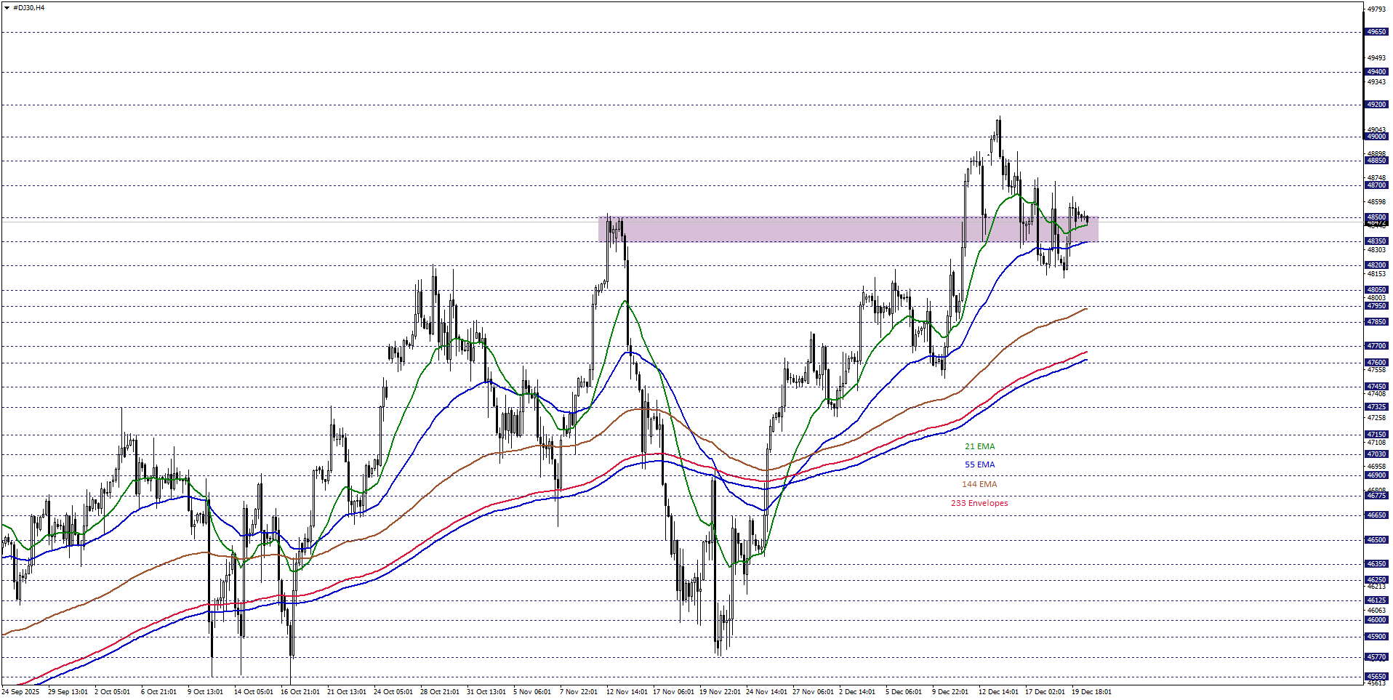The height and width of the screenshot is (700, 1393).
Task: Click the #DJ30,H4 chart title text
Action: (28, 8)
